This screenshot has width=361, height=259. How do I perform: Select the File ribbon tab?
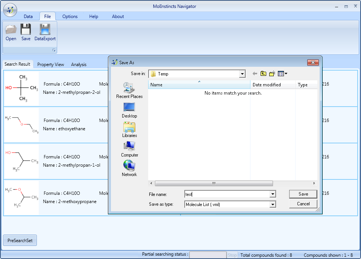[47, 17]
